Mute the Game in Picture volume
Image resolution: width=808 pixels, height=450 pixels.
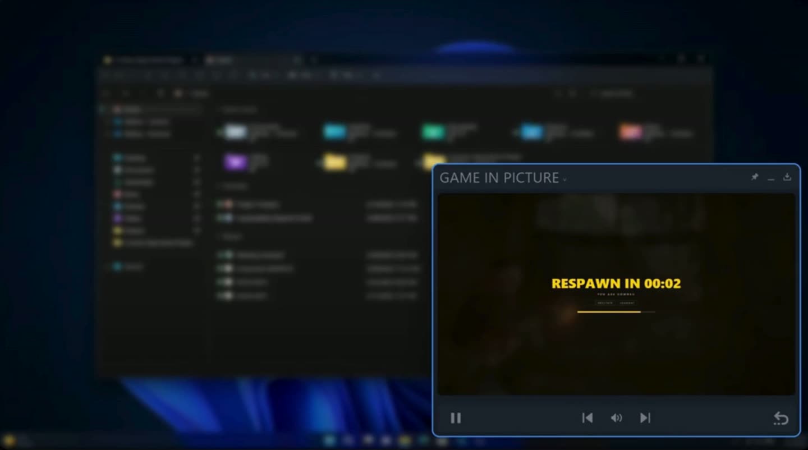[x=616, y=418]
